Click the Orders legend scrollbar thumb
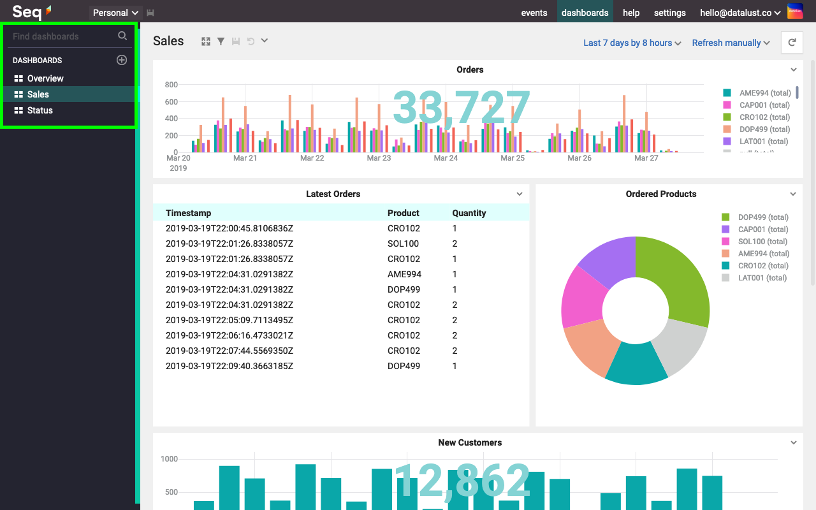The image size is (816, 510). click(797, 92)
